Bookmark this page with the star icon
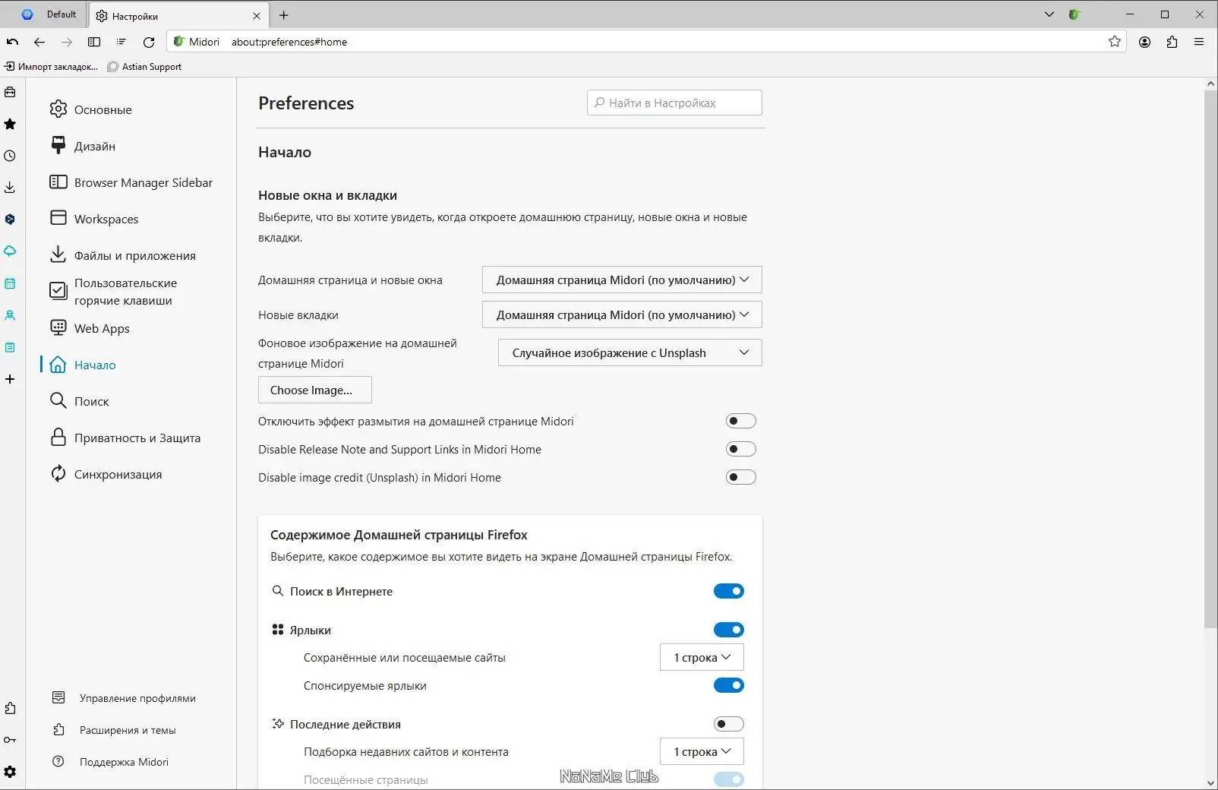The image size is (1218, 790). [x=1115, y=42]
